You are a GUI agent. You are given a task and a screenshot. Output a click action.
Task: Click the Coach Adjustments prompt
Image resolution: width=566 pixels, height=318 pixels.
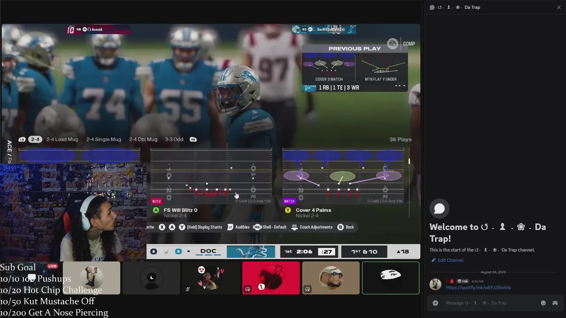point(316,227)
